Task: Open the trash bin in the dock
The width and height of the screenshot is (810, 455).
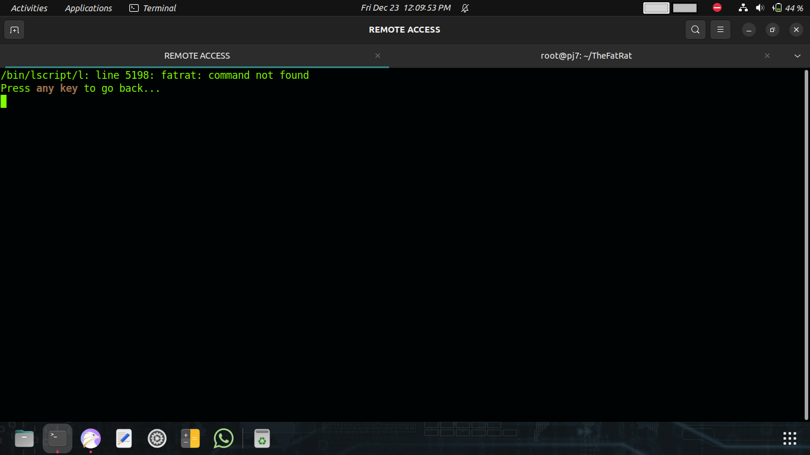Action: pos(262,438)
